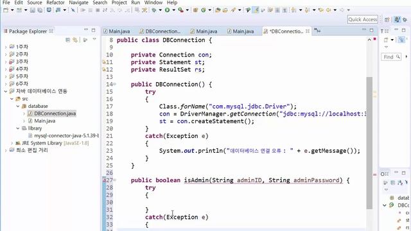Click the error marker on line 27
The width and height of the screenshot is (411, 231).
click(x=104, y=180)
